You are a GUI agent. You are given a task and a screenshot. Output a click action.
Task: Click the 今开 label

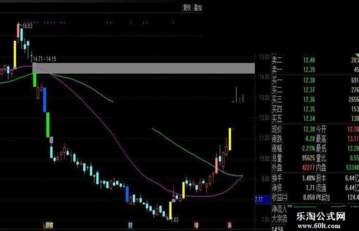click(321, 129)
